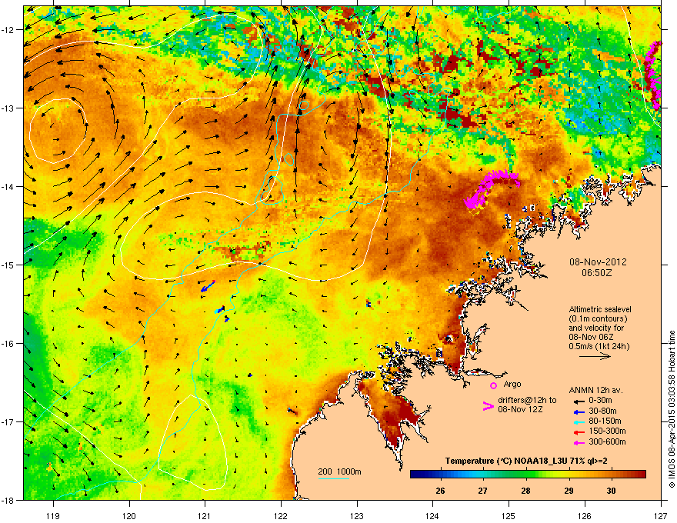
Task: Click the longitude axis label 119
Action: tap(53, 515)
